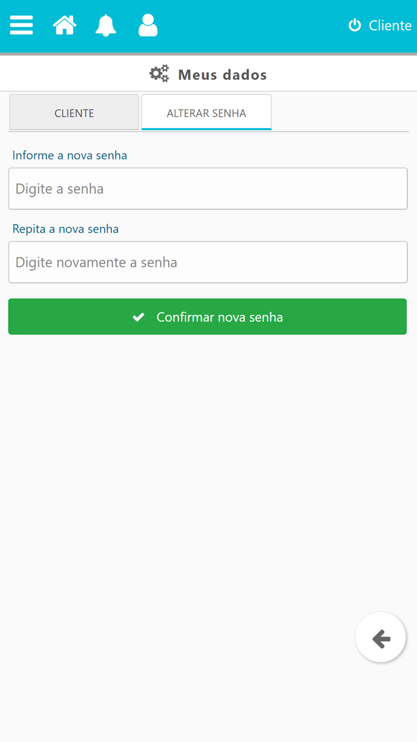Open notifications via the bell icon
The height and width of the screenshot is (742, 417).
click(105, 25)
